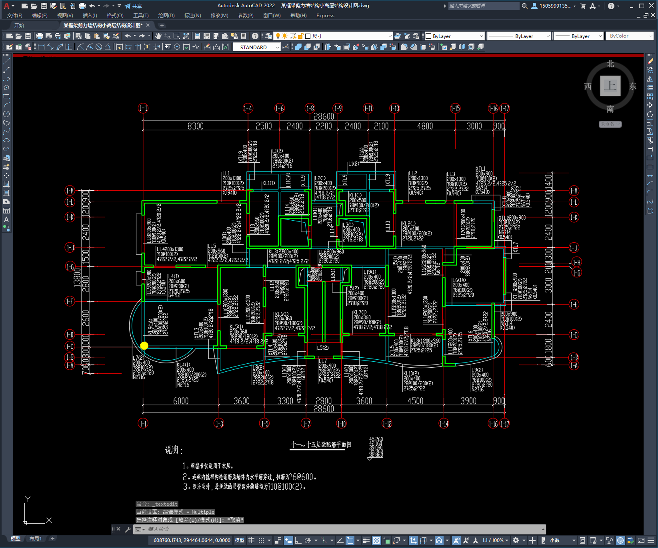This screenshot has width=658, height=548.
Task: Toggle snap mode in status bar
Action: click(x=261, y=540)
